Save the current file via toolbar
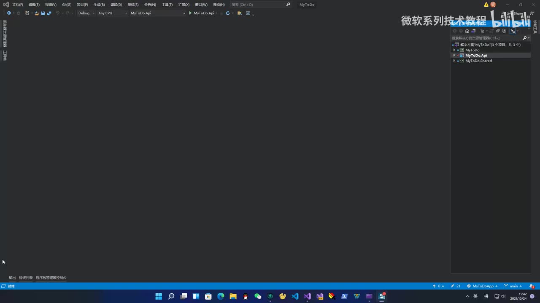This screenshot has width=540, height=303. coord(43,13)
